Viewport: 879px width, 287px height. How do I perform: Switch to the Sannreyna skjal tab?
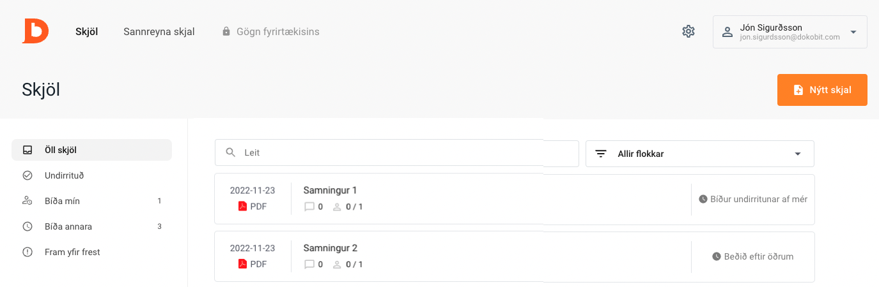pyautogui.click(x=159, y=31)
